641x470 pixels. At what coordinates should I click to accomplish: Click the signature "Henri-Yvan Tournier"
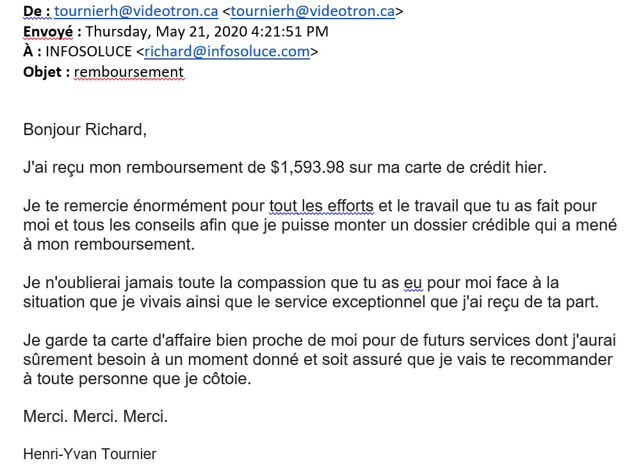tap(90, 454)
